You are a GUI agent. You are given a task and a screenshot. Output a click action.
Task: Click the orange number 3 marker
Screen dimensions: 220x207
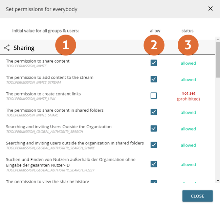click(188, 45)
